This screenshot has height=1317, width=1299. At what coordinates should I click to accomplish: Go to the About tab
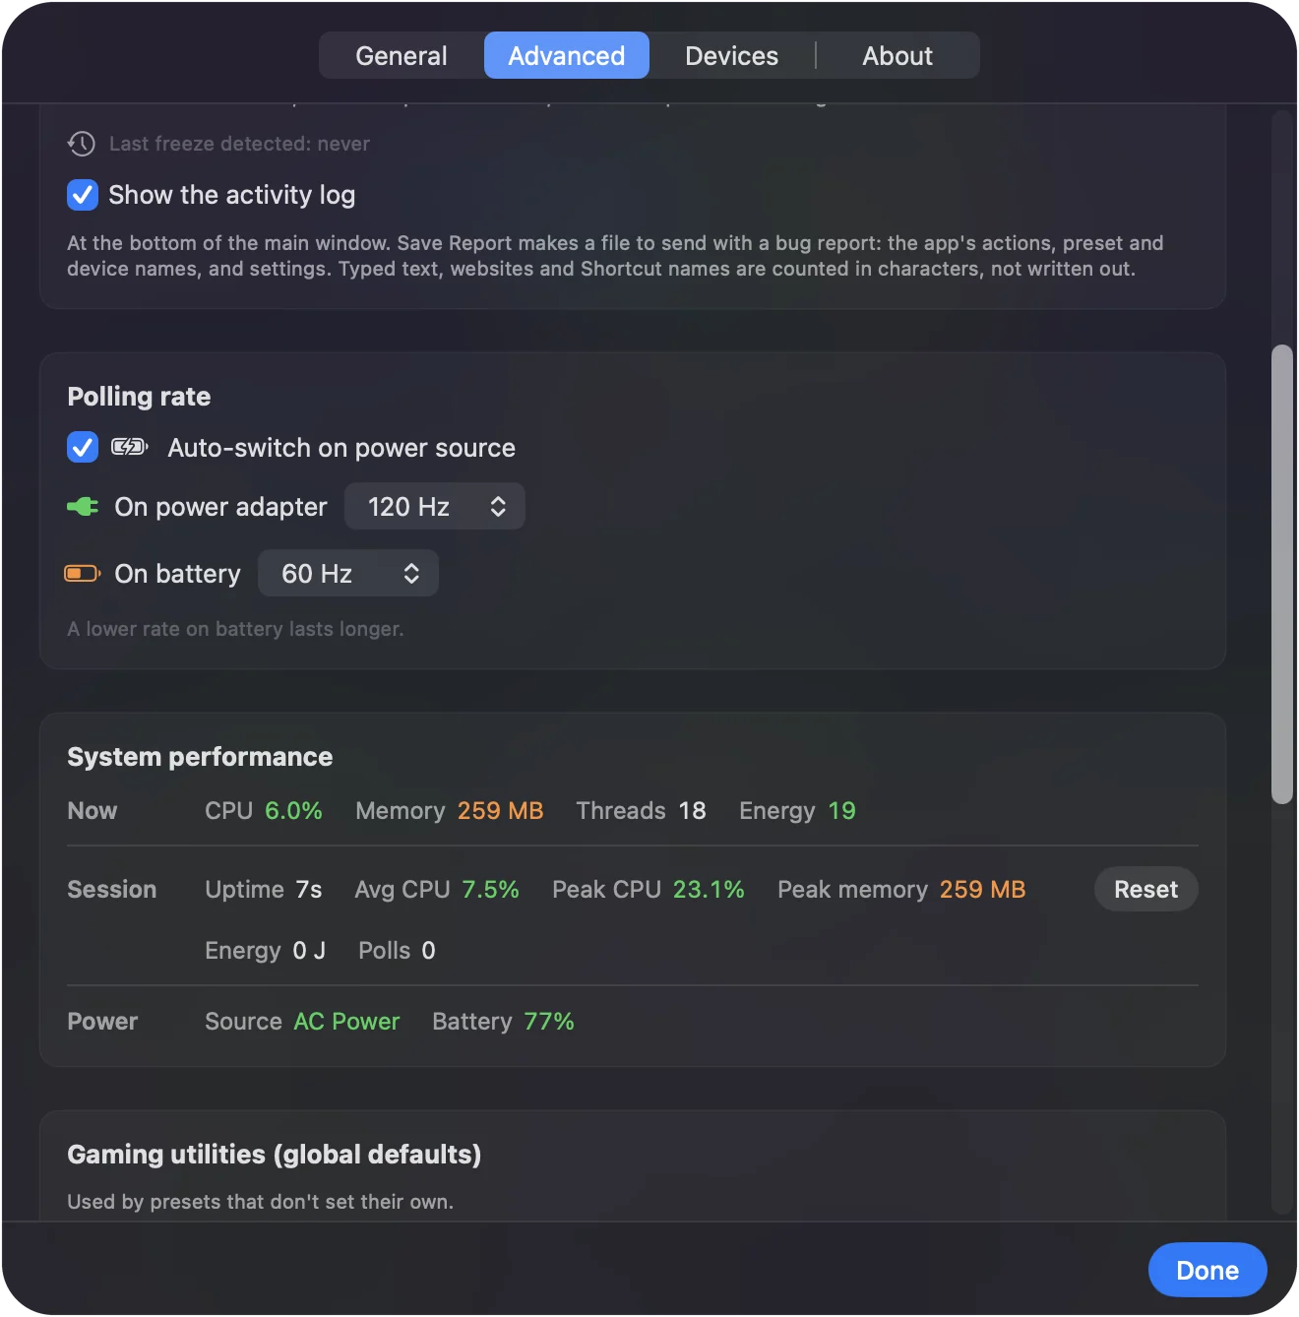897,56
